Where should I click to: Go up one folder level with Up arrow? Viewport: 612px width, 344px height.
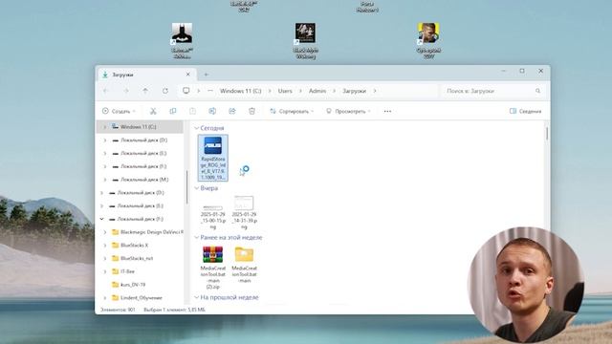click(145, 91)
